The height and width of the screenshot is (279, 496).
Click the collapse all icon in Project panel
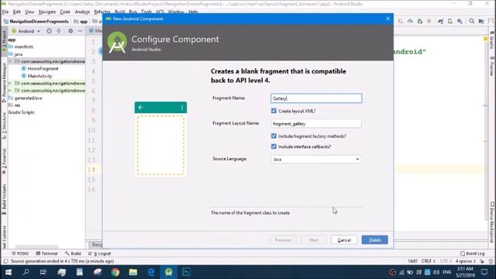[59, 31]
